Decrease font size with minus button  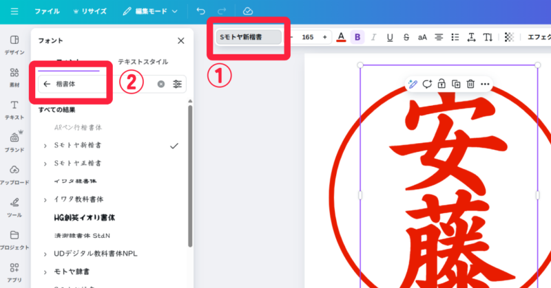[x=291, y=37]
